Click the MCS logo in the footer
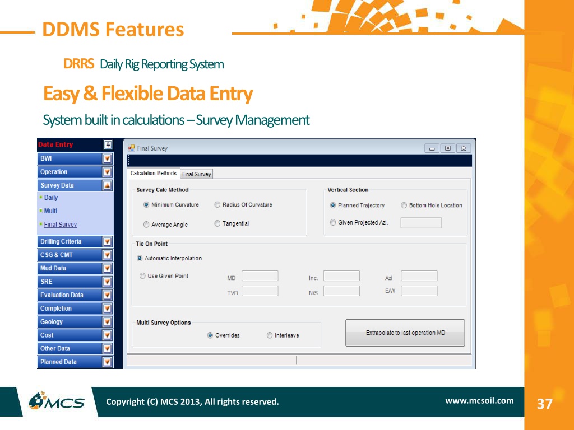 (57, 401)
